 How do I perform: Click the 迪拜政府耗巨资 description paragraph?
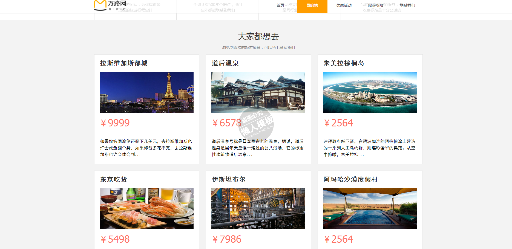[x=369, y=148]
